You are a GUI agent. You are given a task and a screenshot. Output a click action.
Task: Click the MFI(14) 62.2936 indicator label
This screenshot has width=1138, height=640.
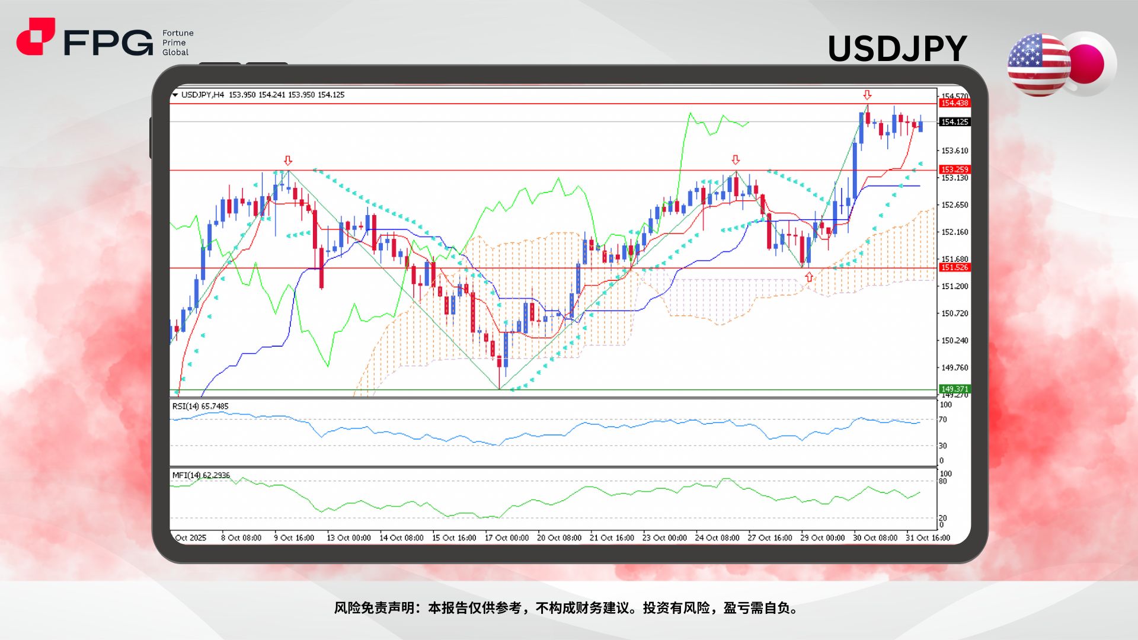pyautogui.click(x=201, y=475)
